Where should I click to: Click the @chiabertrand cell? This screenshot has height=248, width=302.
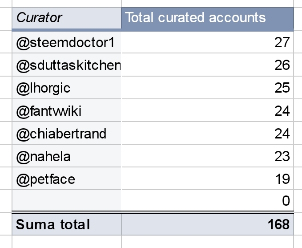point(67,134)
